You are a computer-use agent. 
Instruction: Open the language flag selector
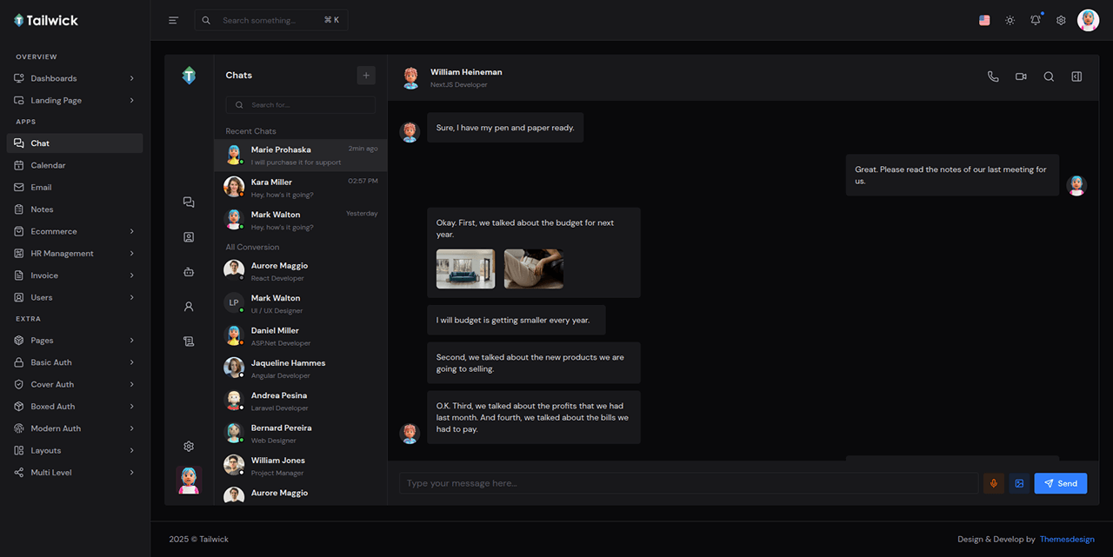[984, 20]
